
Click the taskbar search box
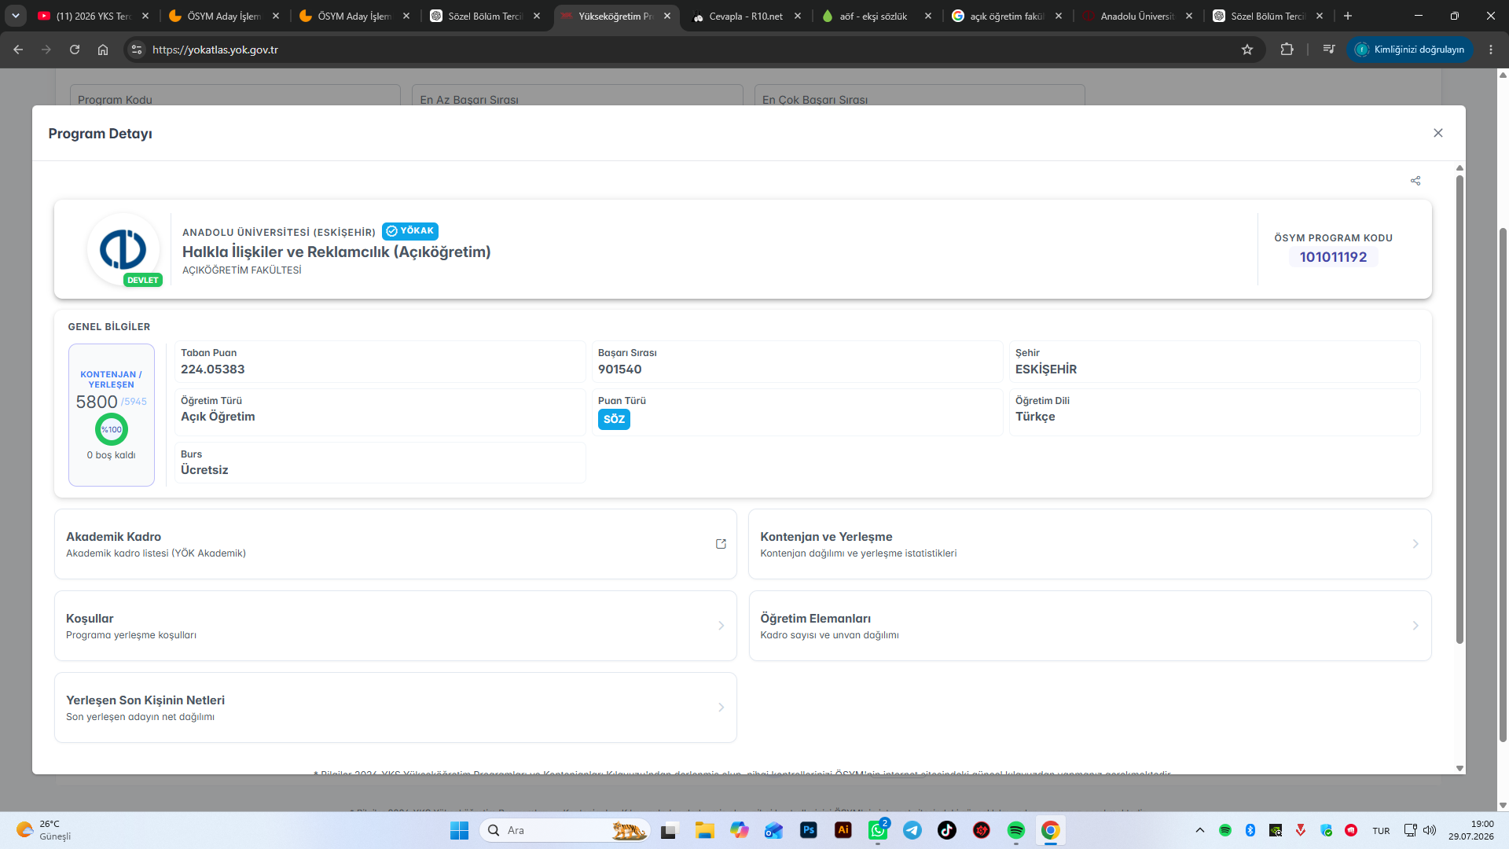pyautogui.click(x=564, y=830)
